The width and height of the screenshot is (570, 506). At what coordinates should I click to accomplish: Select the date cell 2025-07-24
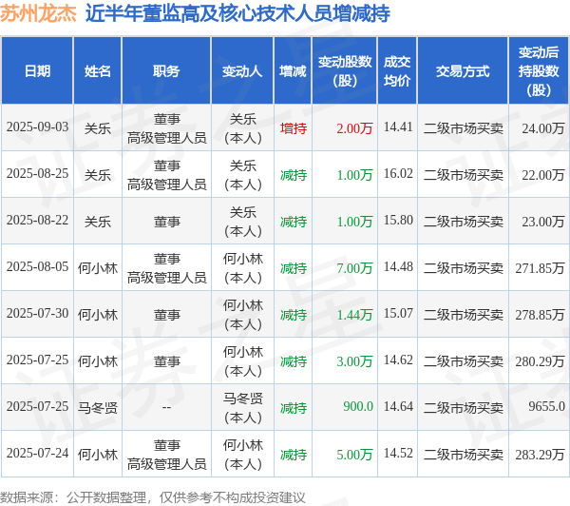37,453
